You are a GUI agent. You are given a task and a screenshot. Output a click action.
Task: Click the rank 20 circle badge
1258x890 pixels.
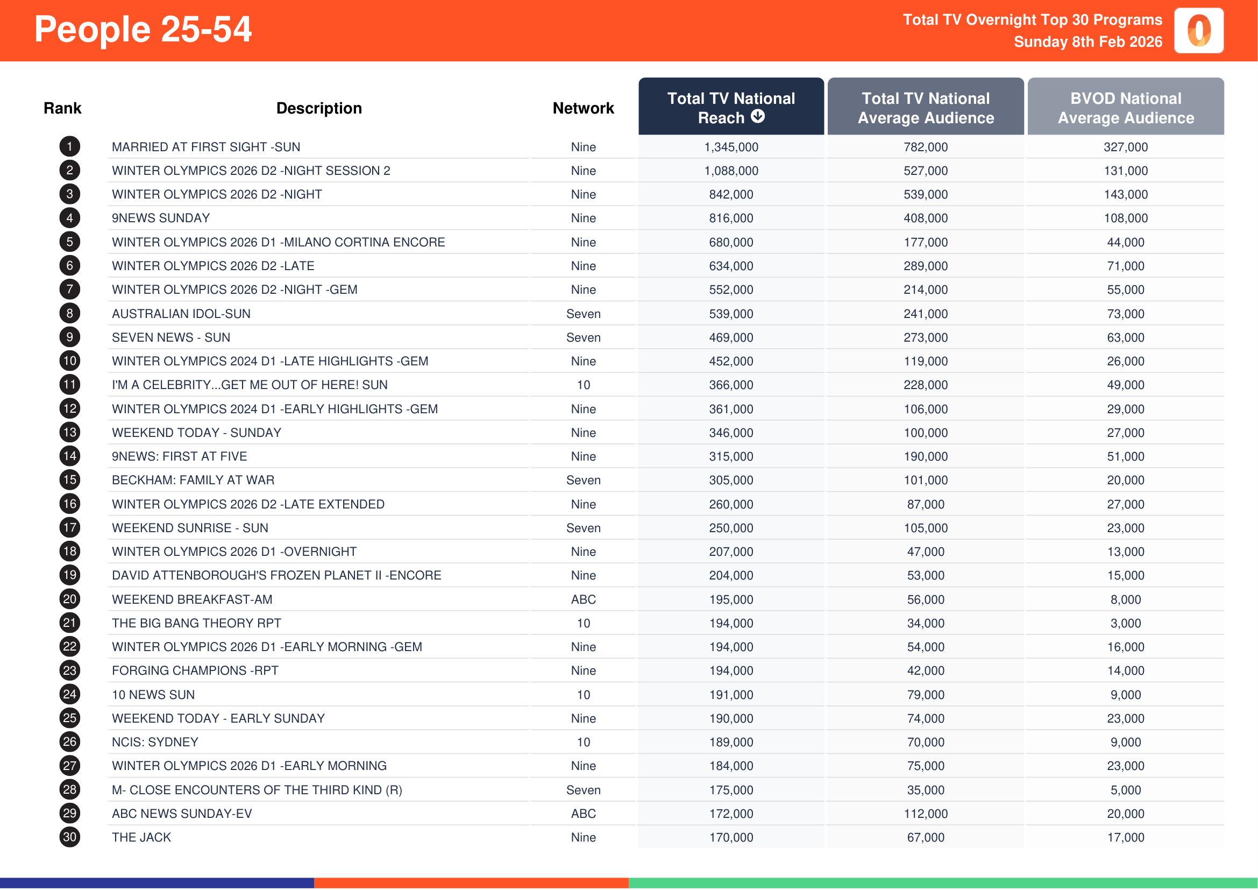69,599
